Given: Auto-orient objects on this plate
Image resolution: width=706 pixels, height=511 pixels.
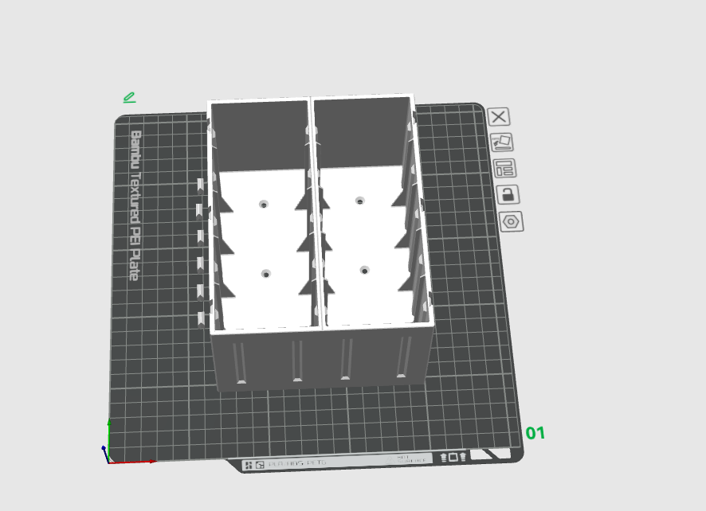Looking at the screenshot, I should tap(501, 142).
